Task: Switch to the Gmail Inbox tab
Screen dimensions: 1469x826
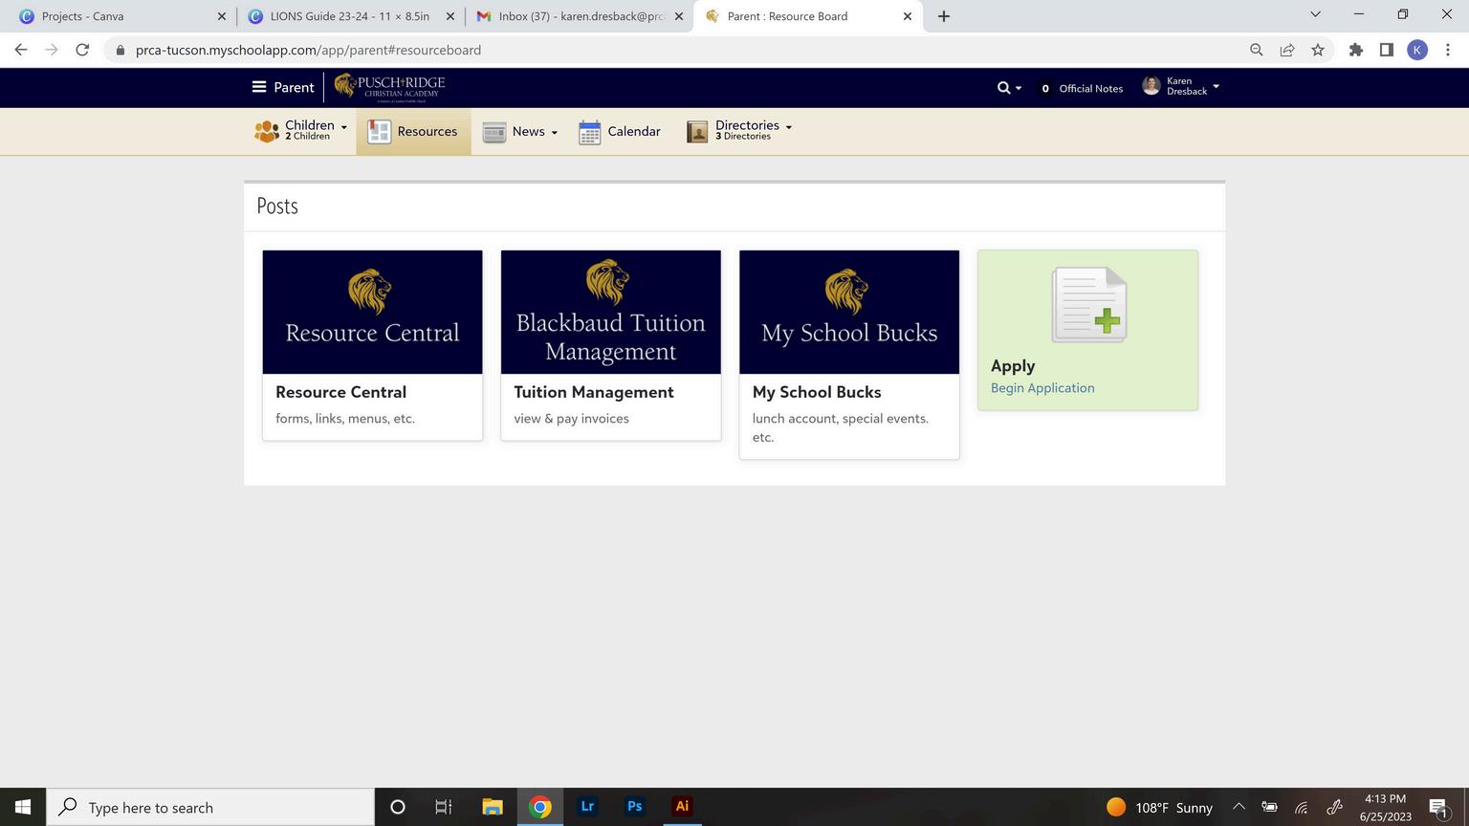Action: point(581,16)
